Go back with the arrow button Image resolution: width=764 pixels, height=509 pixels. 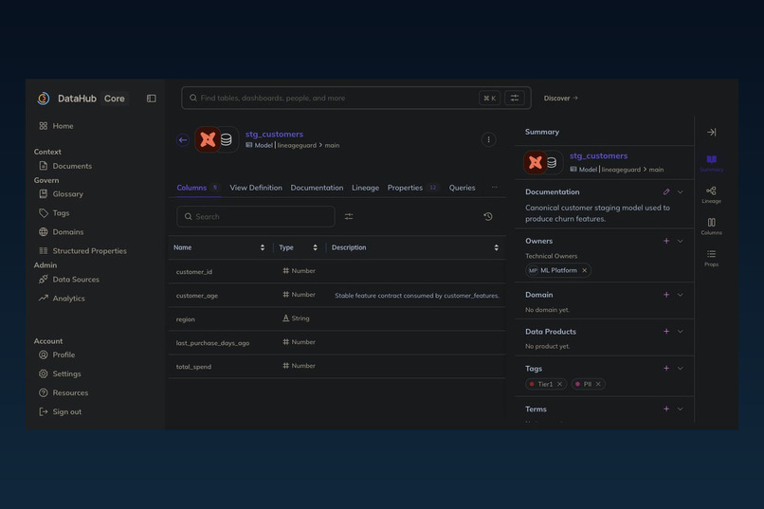coord(183,140)
